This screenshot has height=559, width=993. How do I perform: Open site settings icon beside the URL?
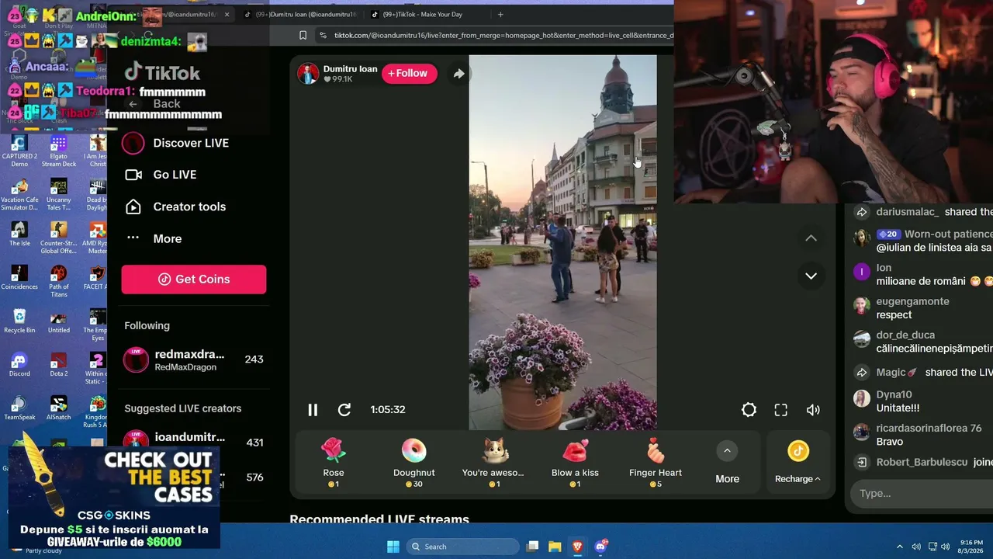coord(324,35)
